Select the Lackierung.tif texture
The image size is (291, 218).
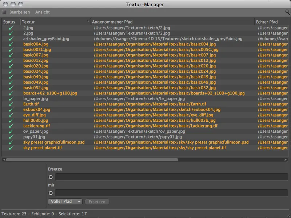point(37,126)
